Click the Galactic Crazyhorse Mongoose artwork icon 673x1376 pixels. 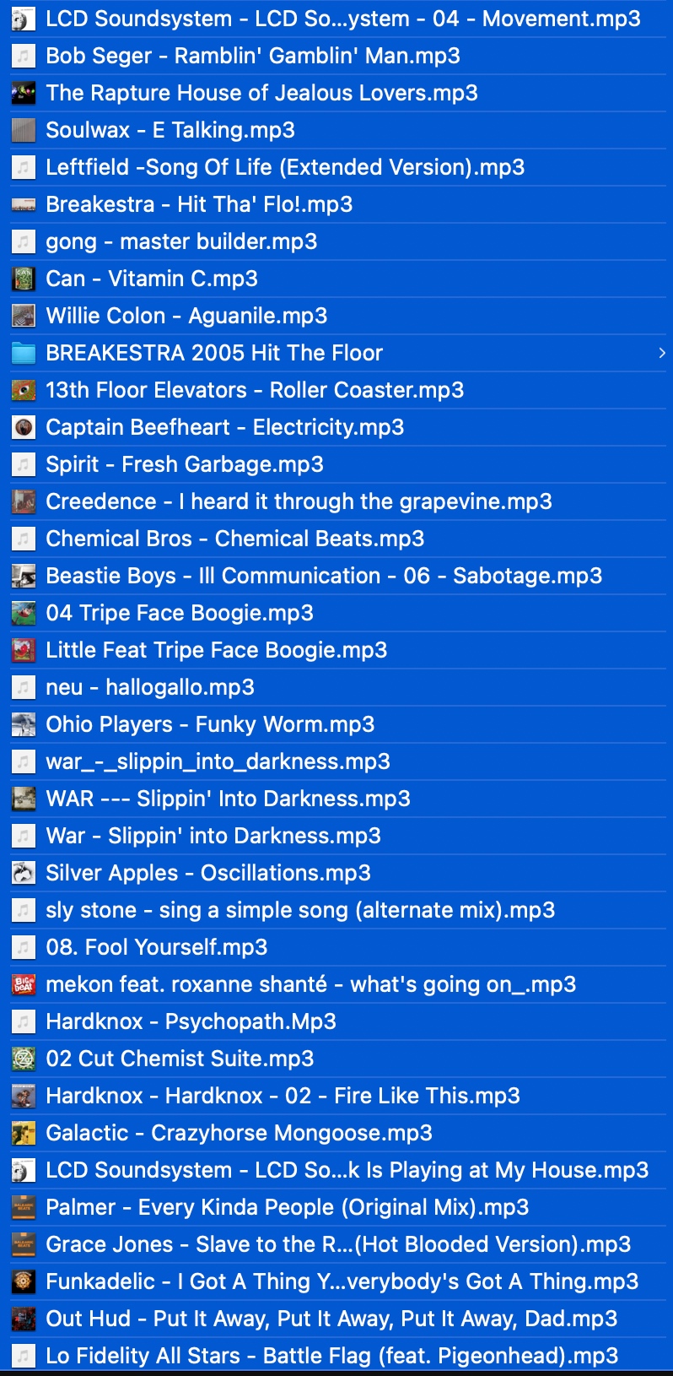[24, 1133]
